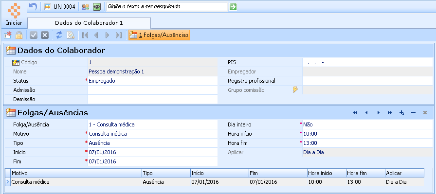The width and height of the screenshot is (436, 194).
Task: Click the users group icon
Action: (x=85, y=7)
